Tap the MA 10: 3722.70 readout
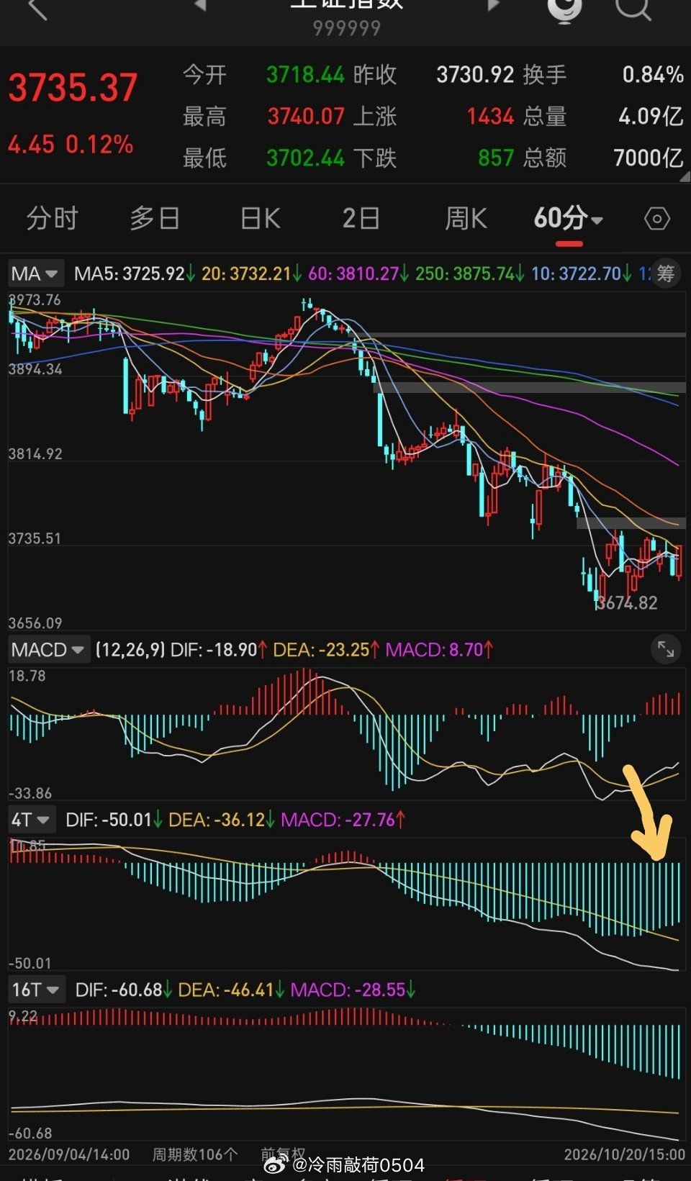This screenshot has height=1181, width=691. point(582,273)
